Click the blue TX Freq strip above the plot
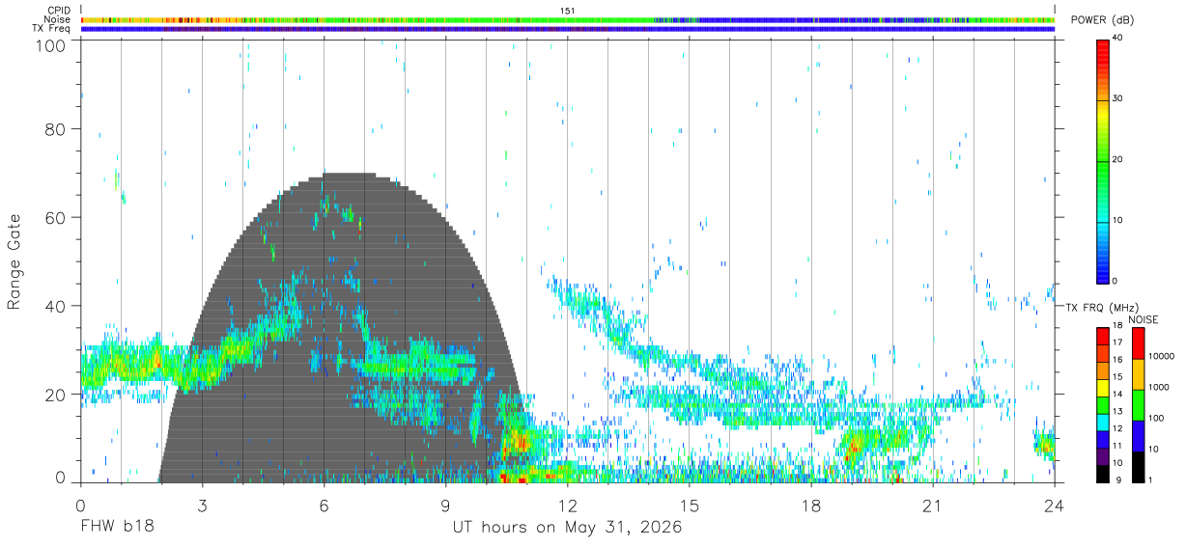Image resolution: width=1186 pixels, height=547 pixels. pyautogui.click(x=567, y=29)
